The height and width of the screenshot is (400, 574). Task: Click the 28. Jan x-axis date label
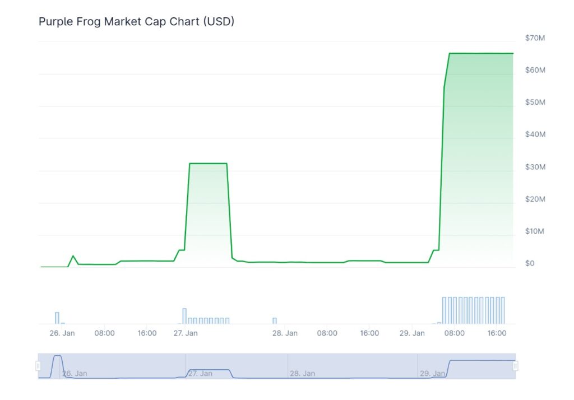(x=285, y=333)
